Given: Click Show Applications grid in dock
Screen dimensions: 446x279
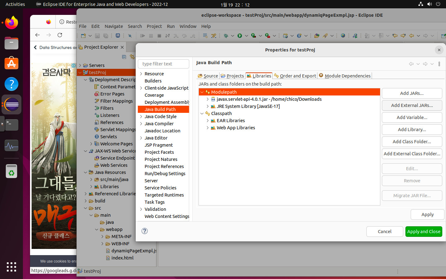Looking at the screenshot, I should tap(11, 267).
